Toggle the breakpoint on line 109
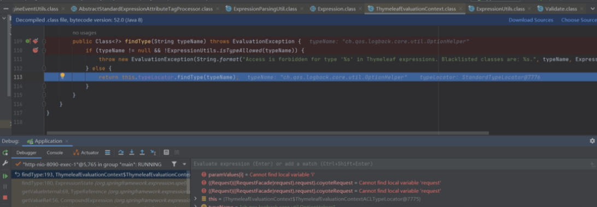The height and width of the screenshot is (207, 597). [36, 41]
